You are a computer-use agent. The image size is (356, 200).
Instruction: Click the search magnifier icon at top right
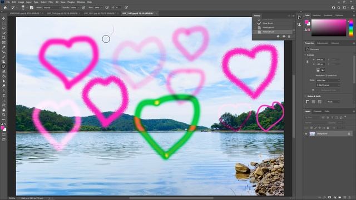[x=339, y=7]
